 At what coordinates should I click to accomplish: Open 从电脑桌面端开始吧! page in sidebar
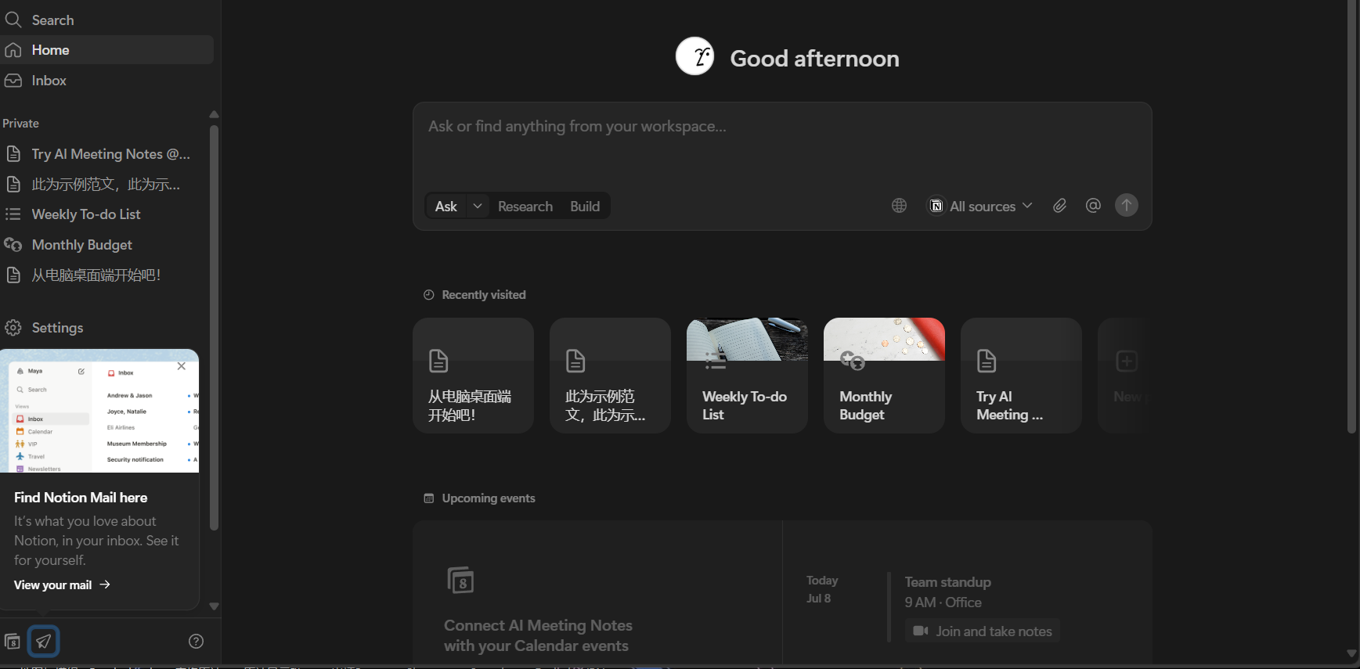(106, 275)
